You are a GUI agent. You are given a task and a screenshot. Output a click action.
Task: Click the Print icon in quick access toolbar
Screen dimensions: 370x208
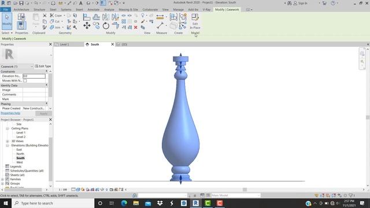pyautogui.click(x=53, y=3)
